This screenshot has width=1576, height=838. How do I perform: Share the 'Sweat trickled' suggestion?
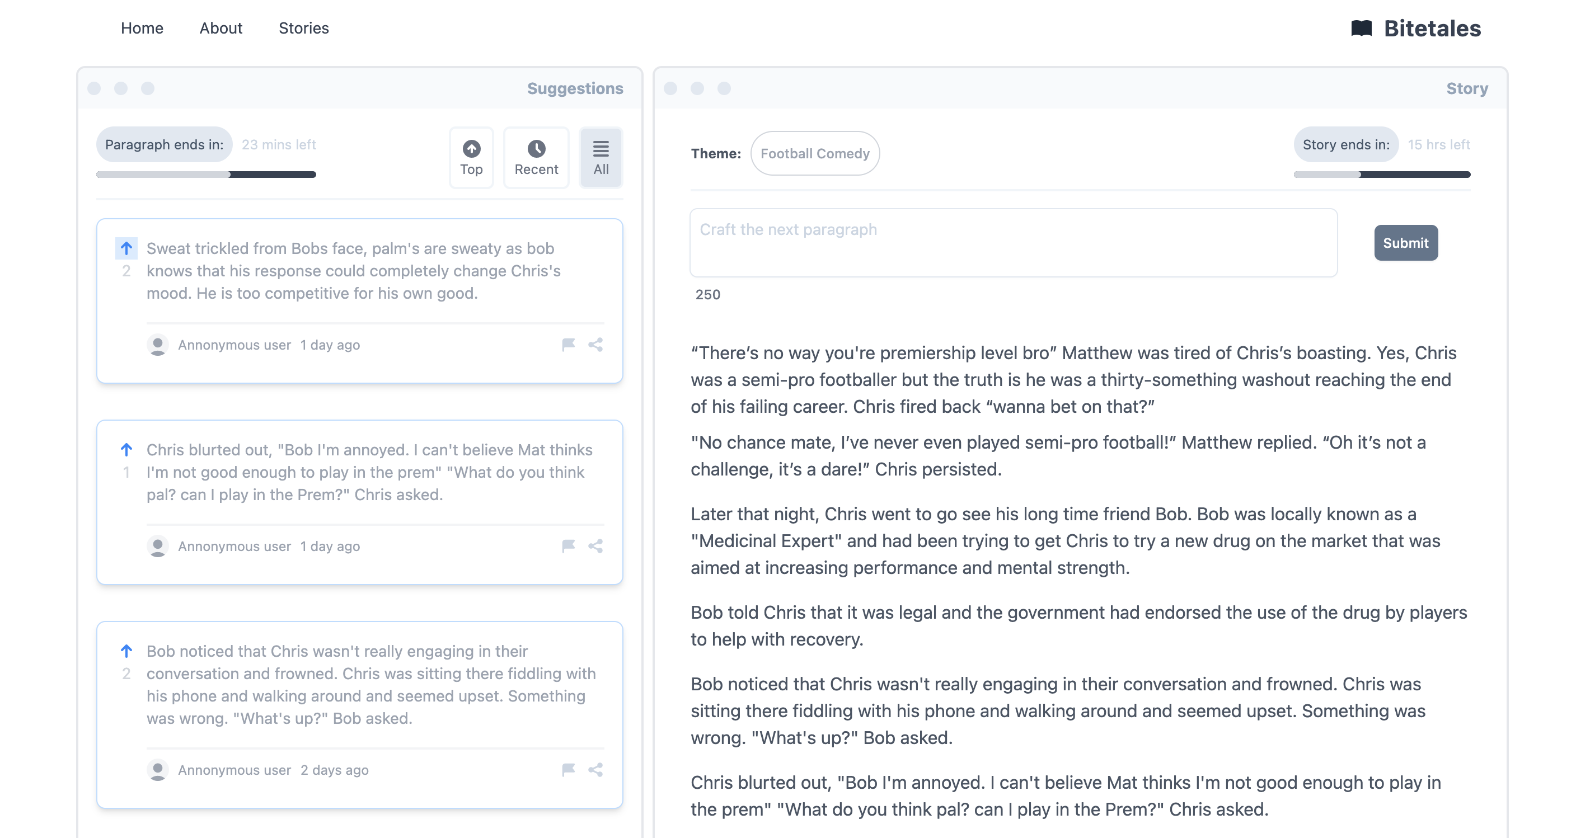point(595,345)
